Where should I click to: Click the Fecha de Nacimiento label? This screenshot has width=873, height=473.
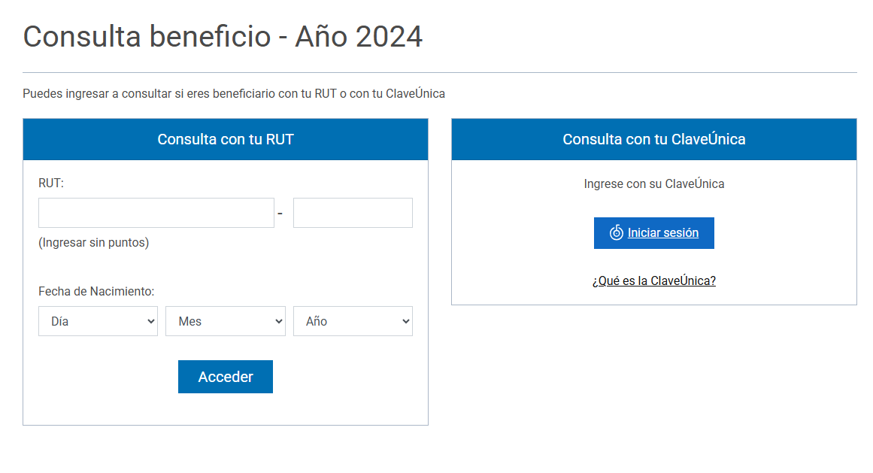[x=96, y=291]
